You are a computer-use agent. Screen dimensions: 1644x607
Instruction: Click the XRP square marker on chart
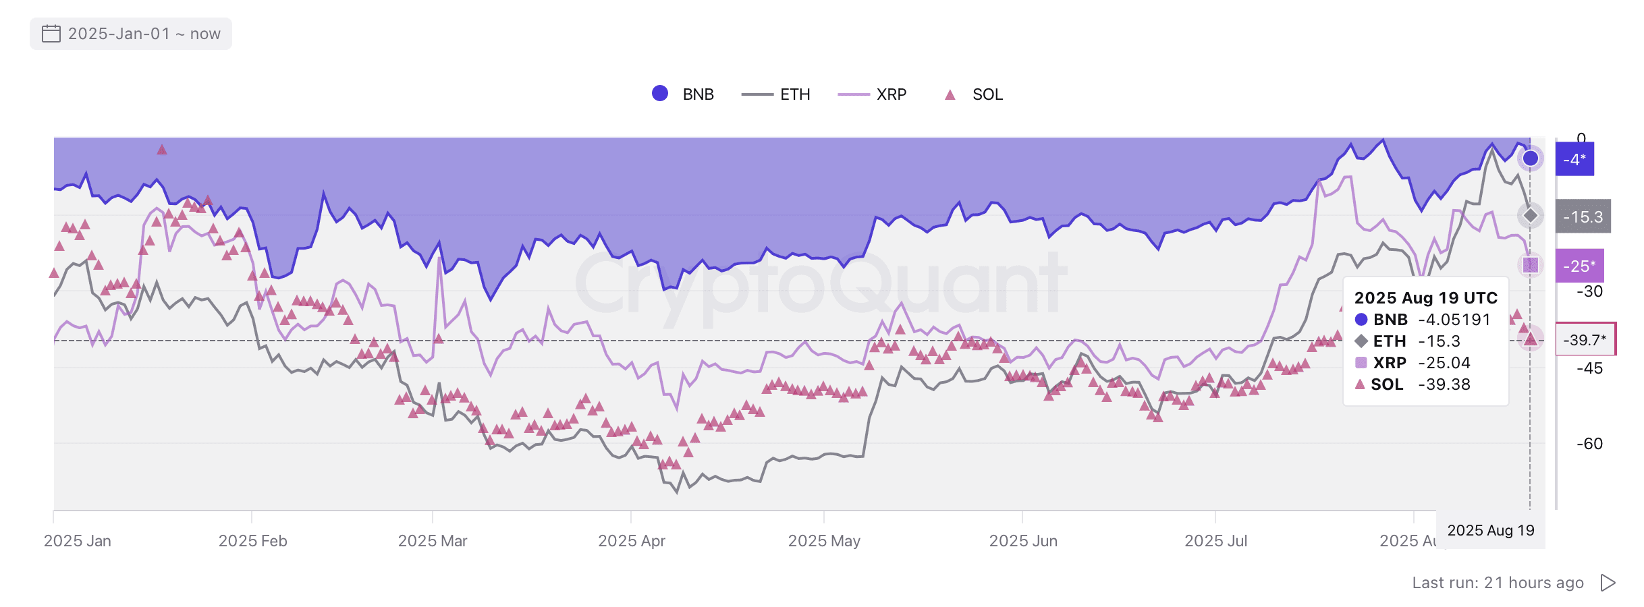click(x=1531, y=265)
